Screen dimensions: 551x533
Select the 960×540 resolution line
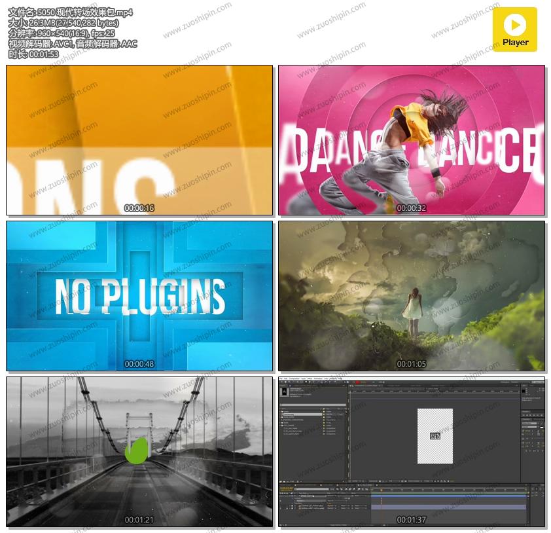62,33
